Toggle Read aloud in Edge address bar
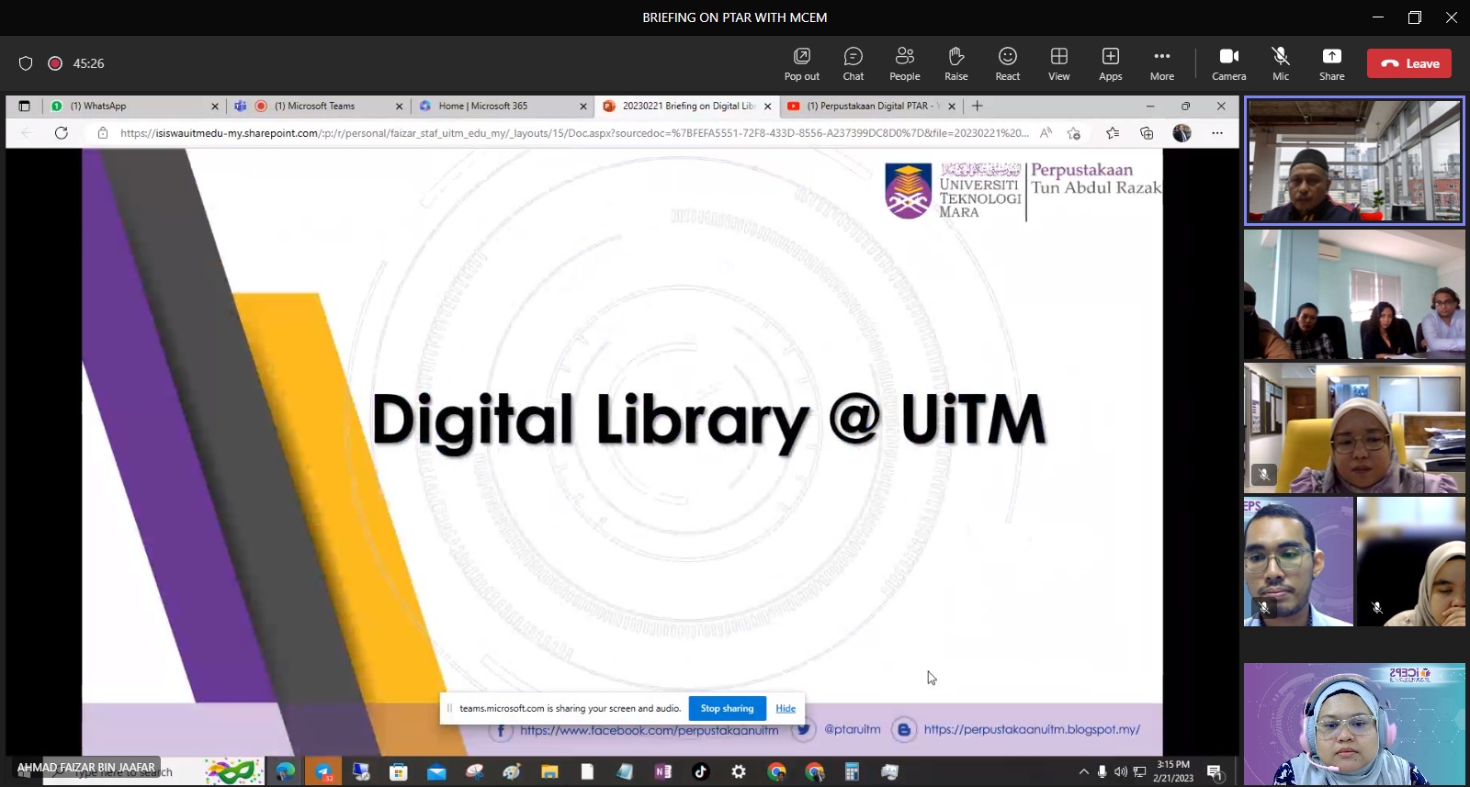The width and height of the screenshot is (1470, 787). (x=1046, y=133)
